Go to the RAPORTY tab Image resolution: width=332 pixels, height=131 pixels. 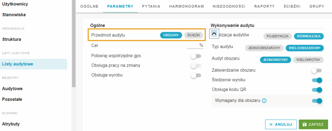[x=265, y=6]
